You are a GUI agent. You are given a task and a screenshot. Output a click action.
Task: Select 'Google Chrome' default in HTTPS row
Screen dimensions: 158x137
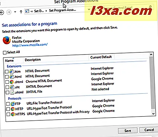(x=104, y=111)
